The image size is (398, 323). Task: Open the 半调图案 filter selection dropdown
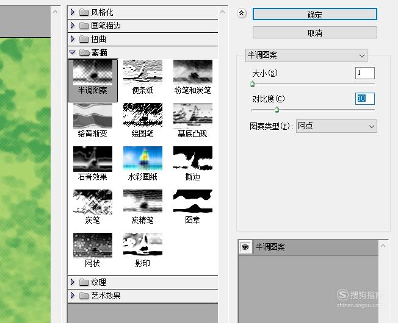coord(306,55)
